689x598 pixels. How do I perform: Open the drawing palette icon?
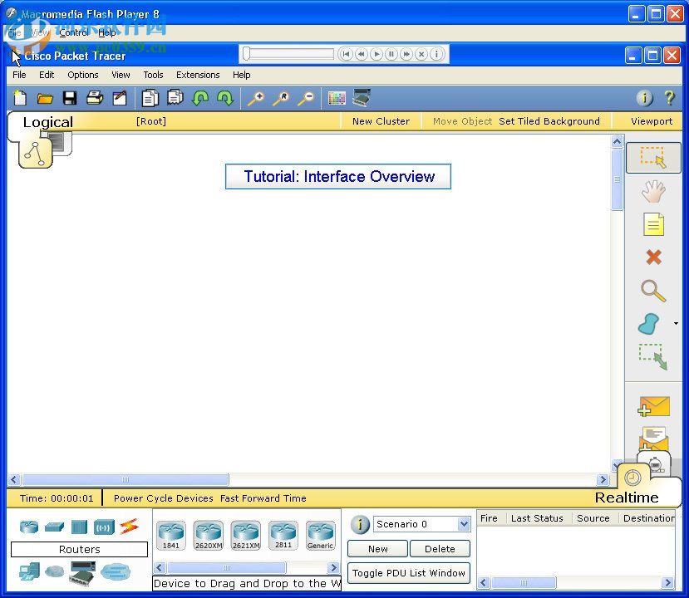click(x=337, y=98)
